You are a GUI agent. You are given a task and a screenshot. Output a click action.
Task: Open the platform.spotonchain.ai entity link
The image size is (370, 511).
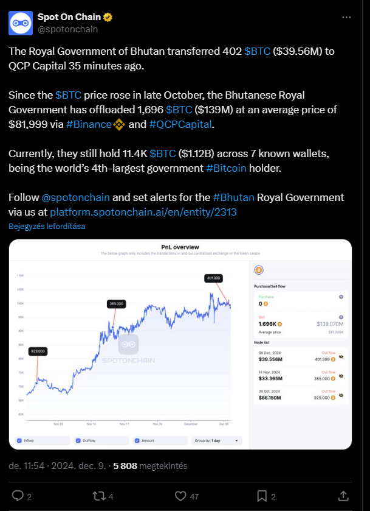pos(143,212)
